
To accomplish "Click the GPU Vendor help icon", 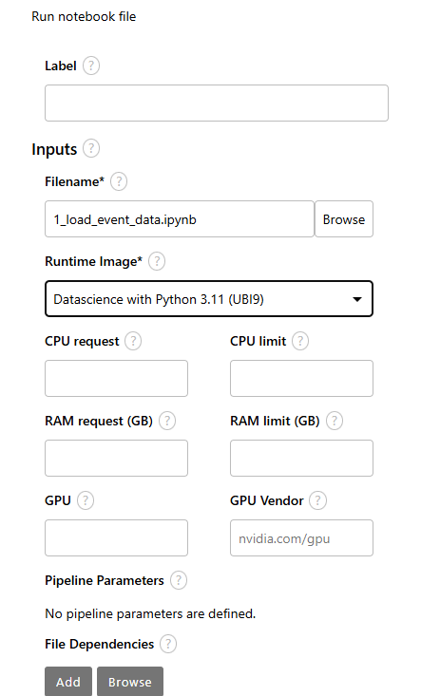I will (317, 500).
